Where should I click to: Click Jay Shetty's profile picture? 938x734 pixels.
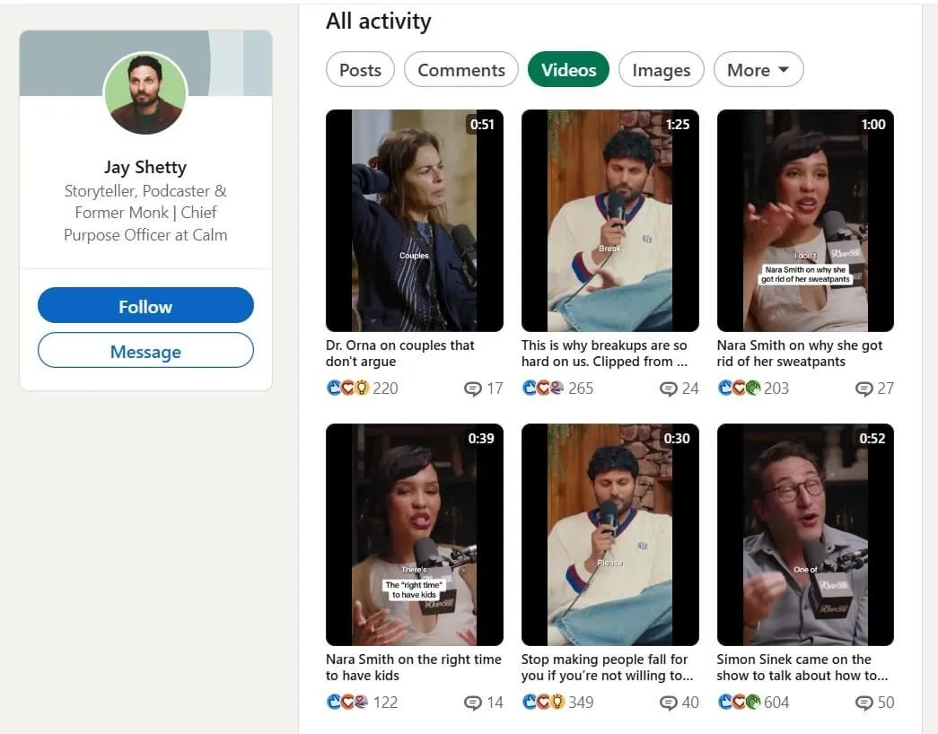pyautogui.click(x=145, y=93)
